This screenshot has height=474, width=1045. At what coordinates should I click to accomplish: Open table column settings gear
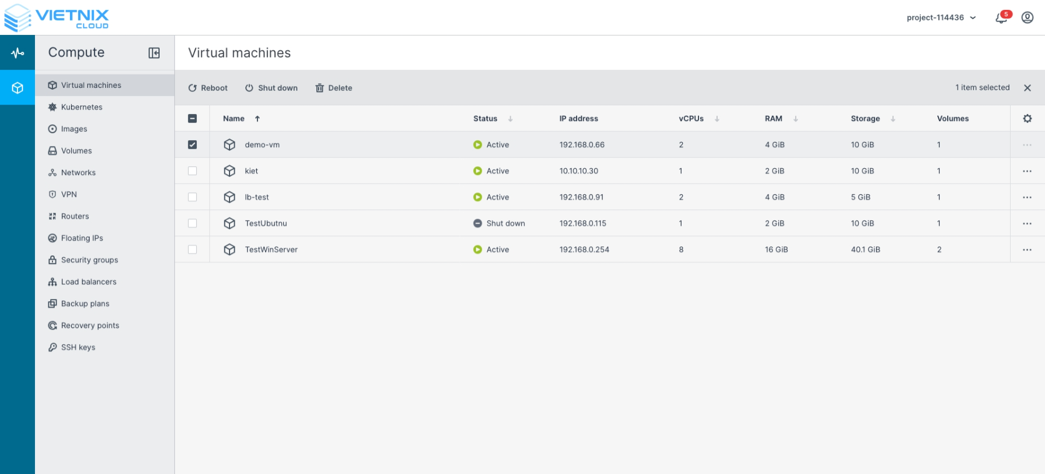(x=1028, y=119)
